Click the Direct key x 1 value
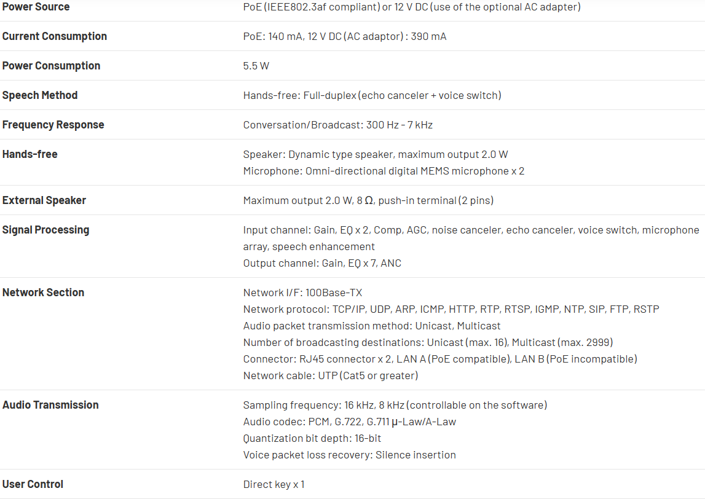The width and height of the screenshot is (705, 499). pos(274,484)
